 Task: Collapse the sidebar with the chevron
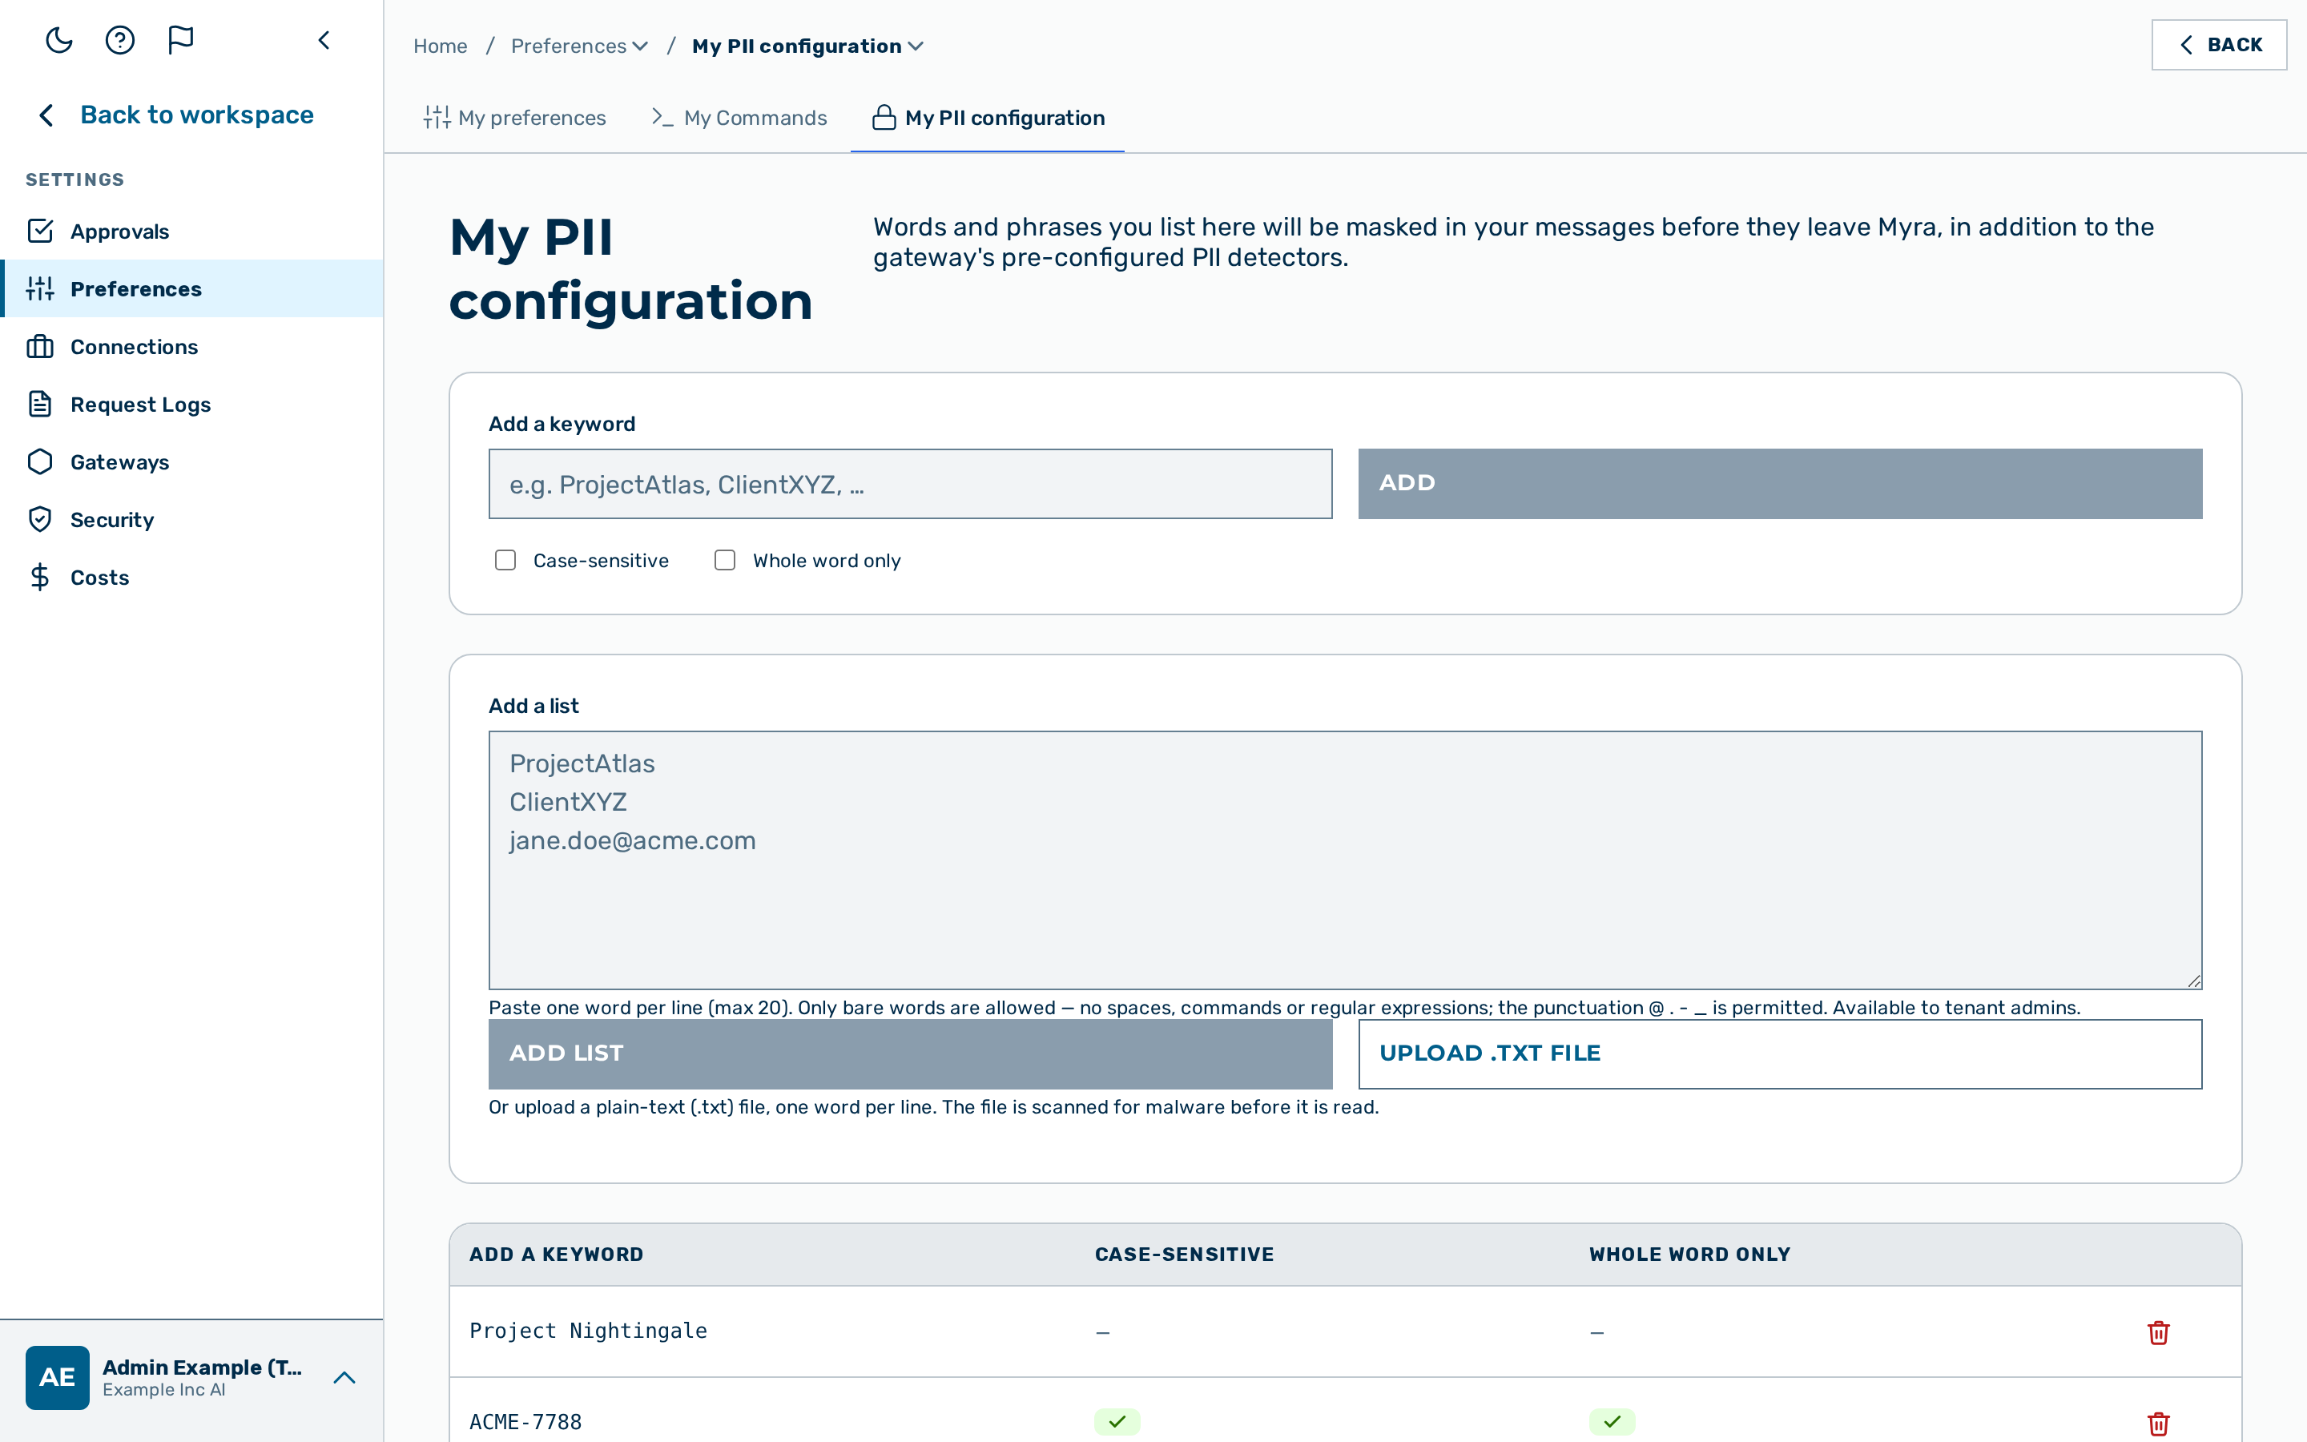click(x=324, y=40)
